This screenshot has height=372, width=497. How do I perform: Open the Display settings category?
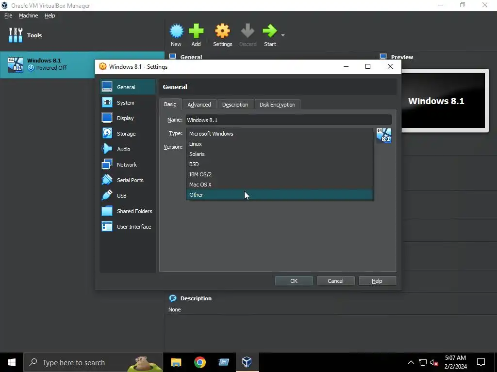pyautogui.click(x=128, y=118)
